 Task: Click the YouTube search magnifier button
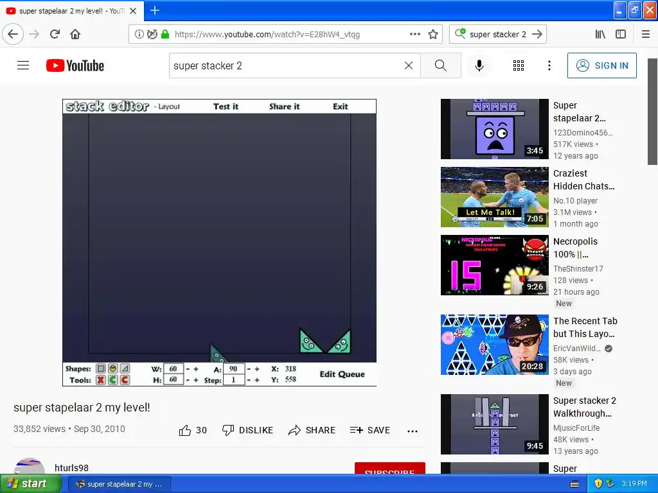tap(441, 65)
